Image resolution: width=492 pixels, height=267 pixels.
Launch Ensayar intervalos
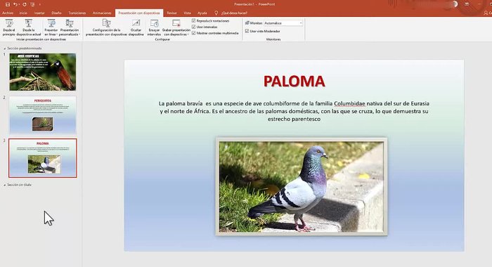pyautogui.click(x=154, y=27)
